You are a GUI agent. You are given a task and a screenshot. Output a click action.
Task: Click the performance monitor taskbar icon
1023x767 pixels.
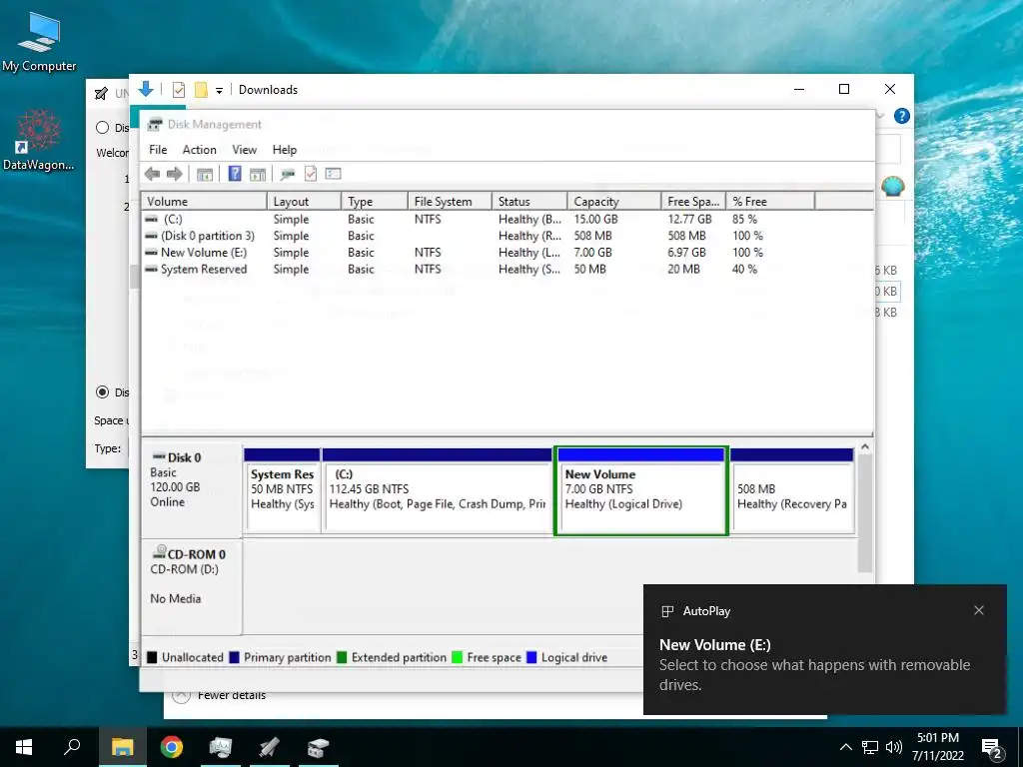coord(221,747)
